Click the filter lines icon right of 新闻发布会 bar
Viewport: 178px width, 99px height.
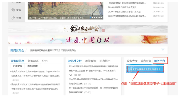point(163,50)
